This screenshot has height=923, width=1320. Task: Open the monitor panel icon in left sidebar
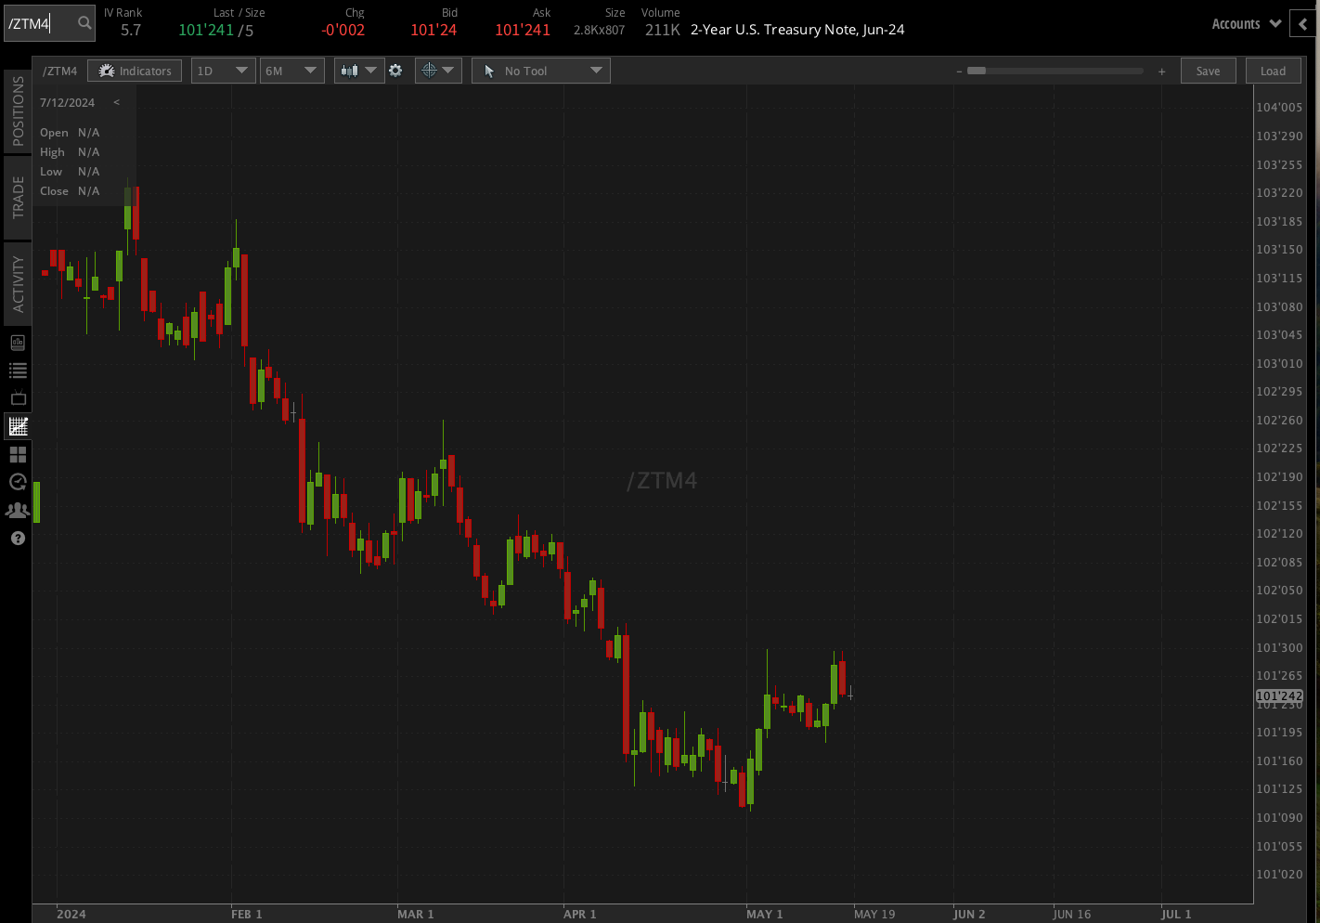click(x=18, y=343)
